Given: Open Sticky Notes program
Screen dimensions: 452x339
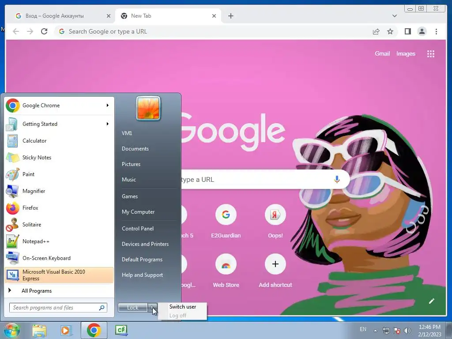Looking at the screenshot, I should click(x=59, y=158).
